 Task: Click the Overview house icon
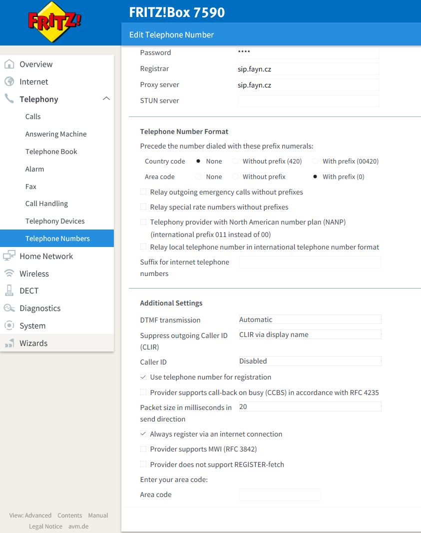[9, 64]
